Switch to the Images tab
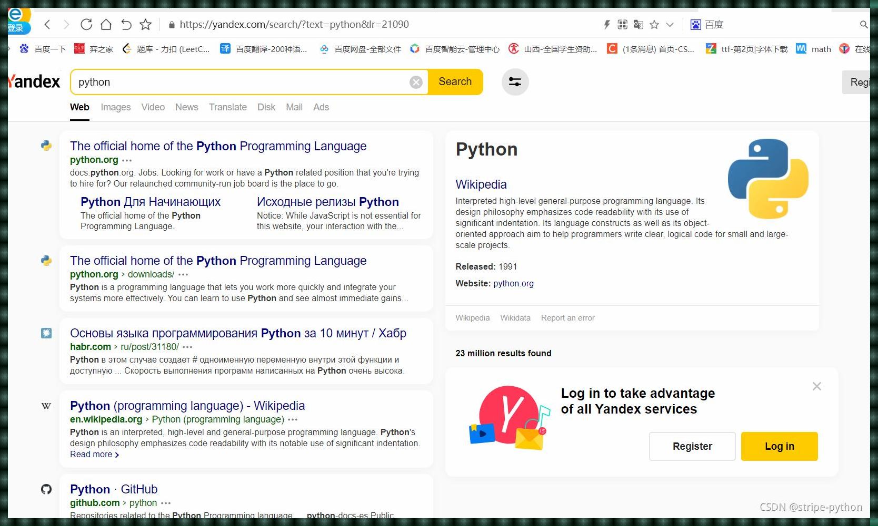This screenshot has width=878, height=526. point(116,107)
